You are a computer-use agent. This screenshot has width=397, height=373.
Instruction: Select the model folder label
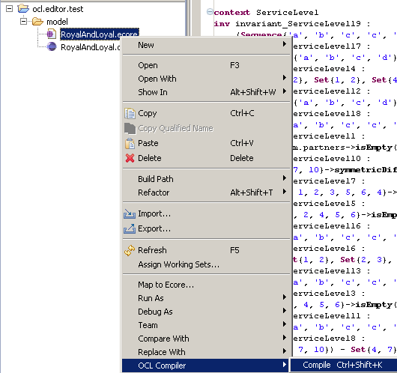point(57,22)
